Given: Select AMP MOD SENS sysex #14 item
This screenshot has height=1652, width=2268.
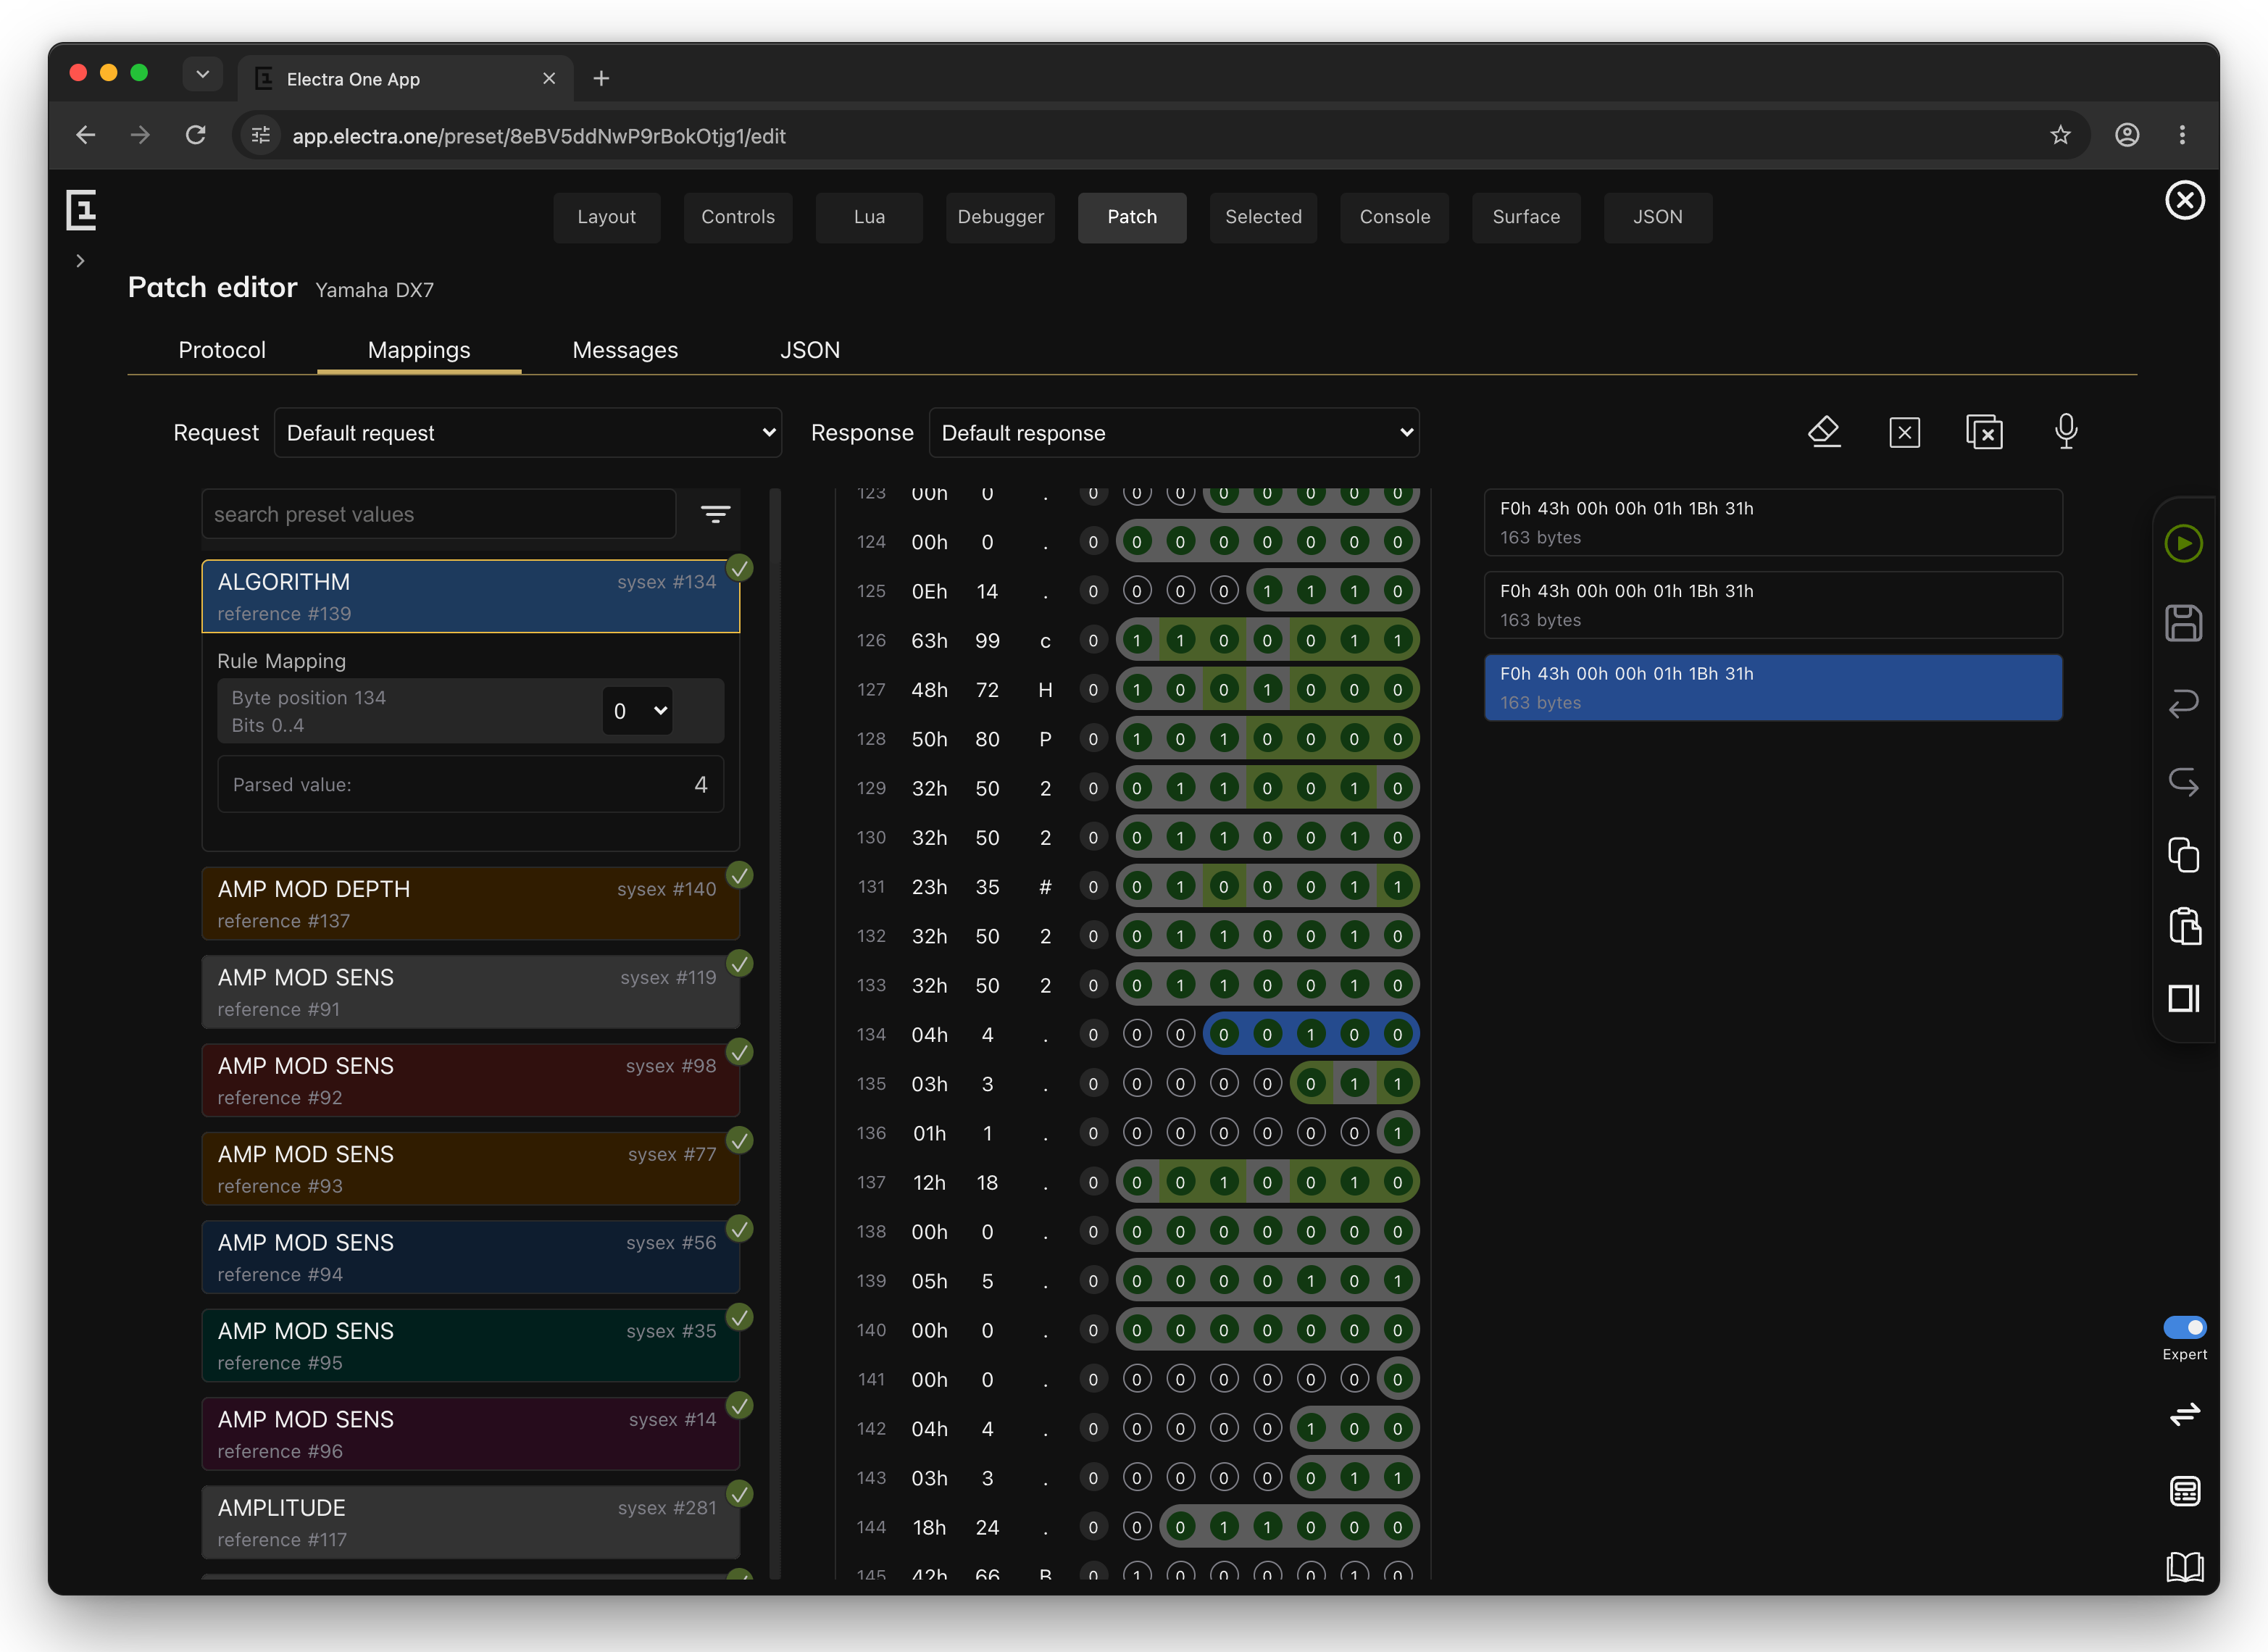Looking at the screenshot, I should pos(470,1434).
